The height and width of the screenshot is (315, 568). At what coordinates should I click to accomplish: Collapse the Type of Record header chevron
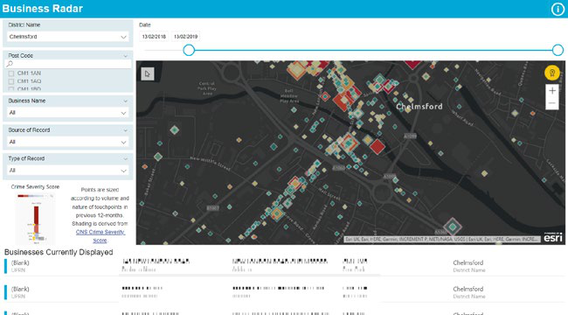click(125, 158)
